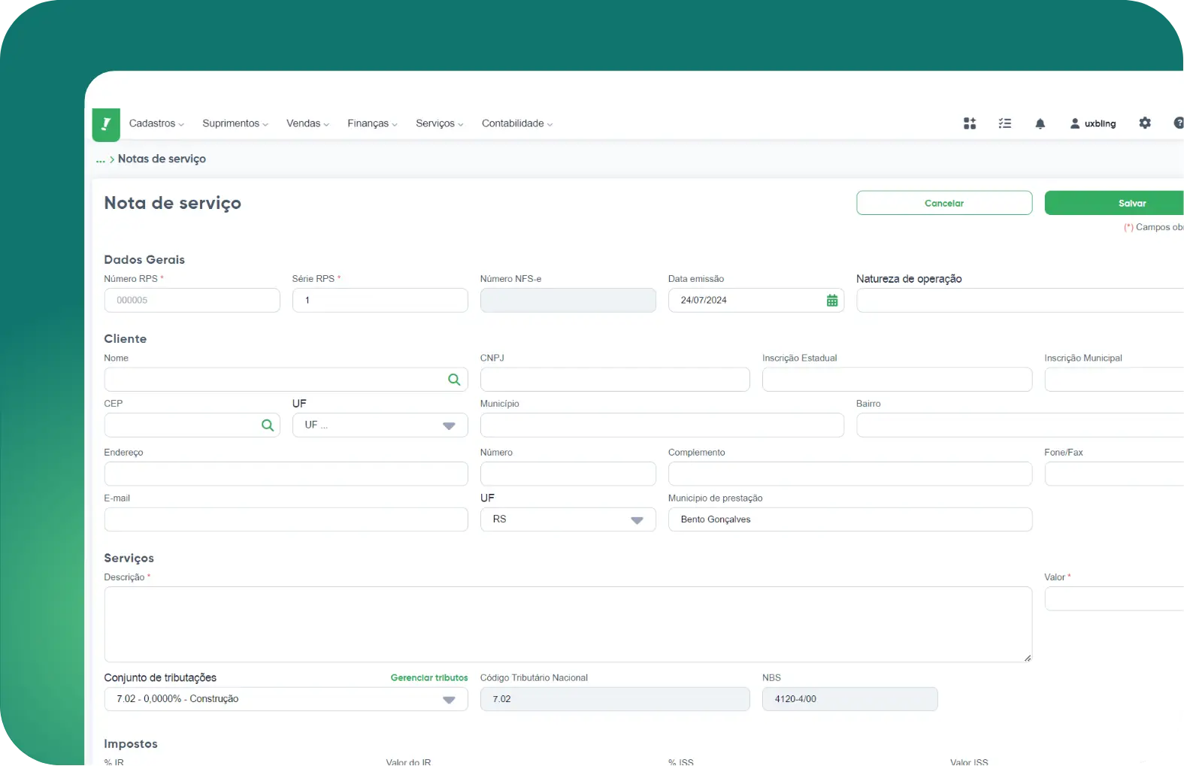Open the Serviços menu
This screenshot has height=766, width=1184.
click(440, 123)
